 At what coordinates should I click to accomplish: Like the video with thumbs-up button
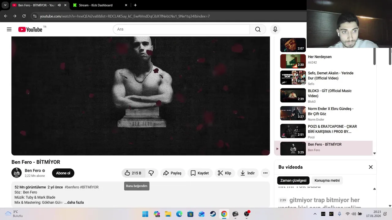click(x=133, y=173)
